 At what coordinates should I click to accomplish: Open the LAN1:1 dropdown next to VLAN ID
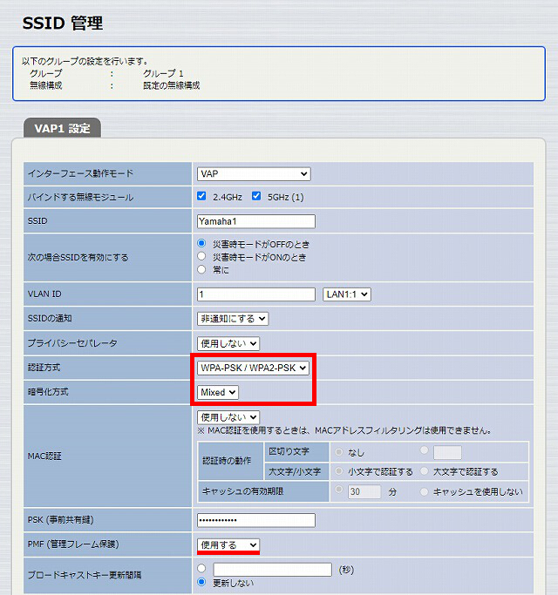347,294
